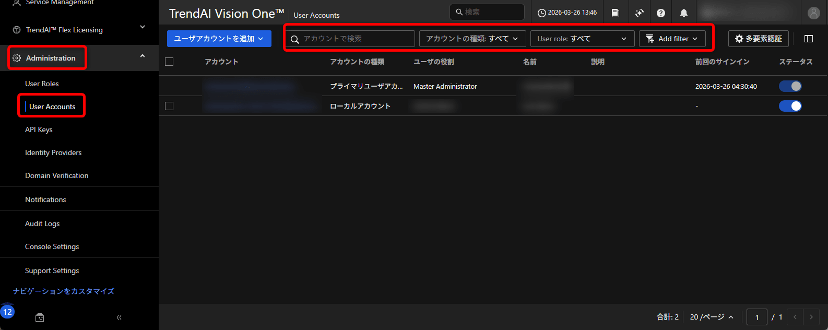
Task: Click the ステータス column header
Action: tap(796, 62)
